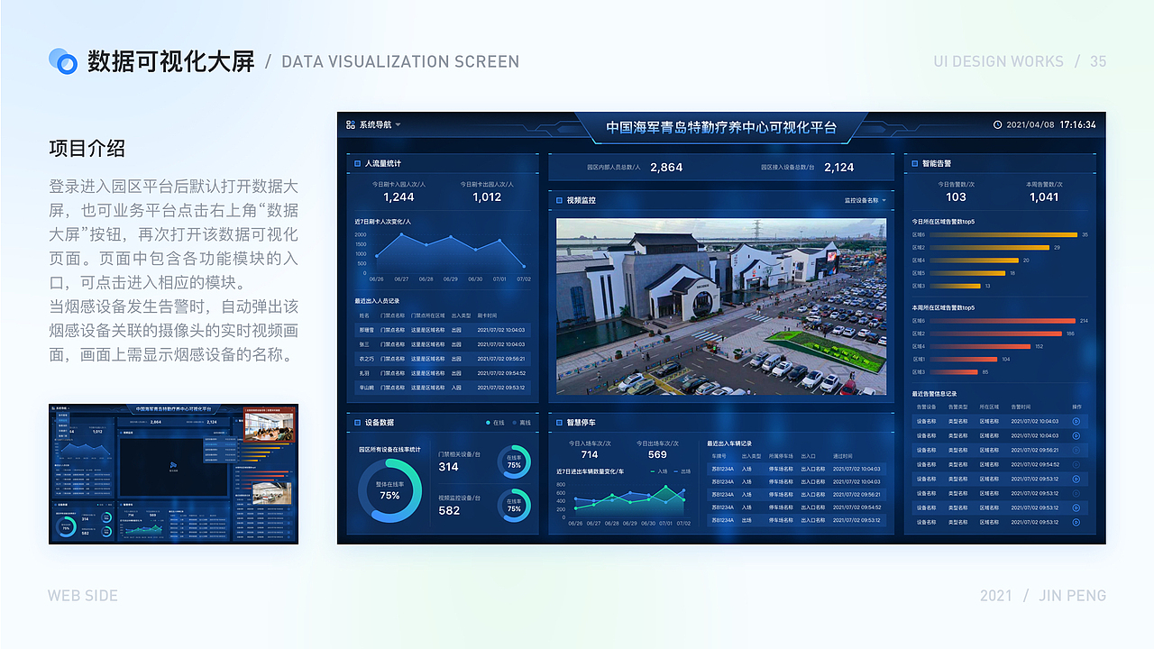Click the blue overlapping-circles logo icon
The image size is (1154, 649).
(63, 60)
